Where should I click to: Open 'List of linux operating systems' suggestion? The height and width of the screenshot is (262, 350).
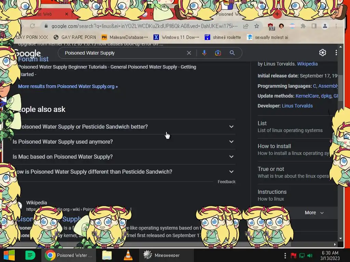coord(294,127)
